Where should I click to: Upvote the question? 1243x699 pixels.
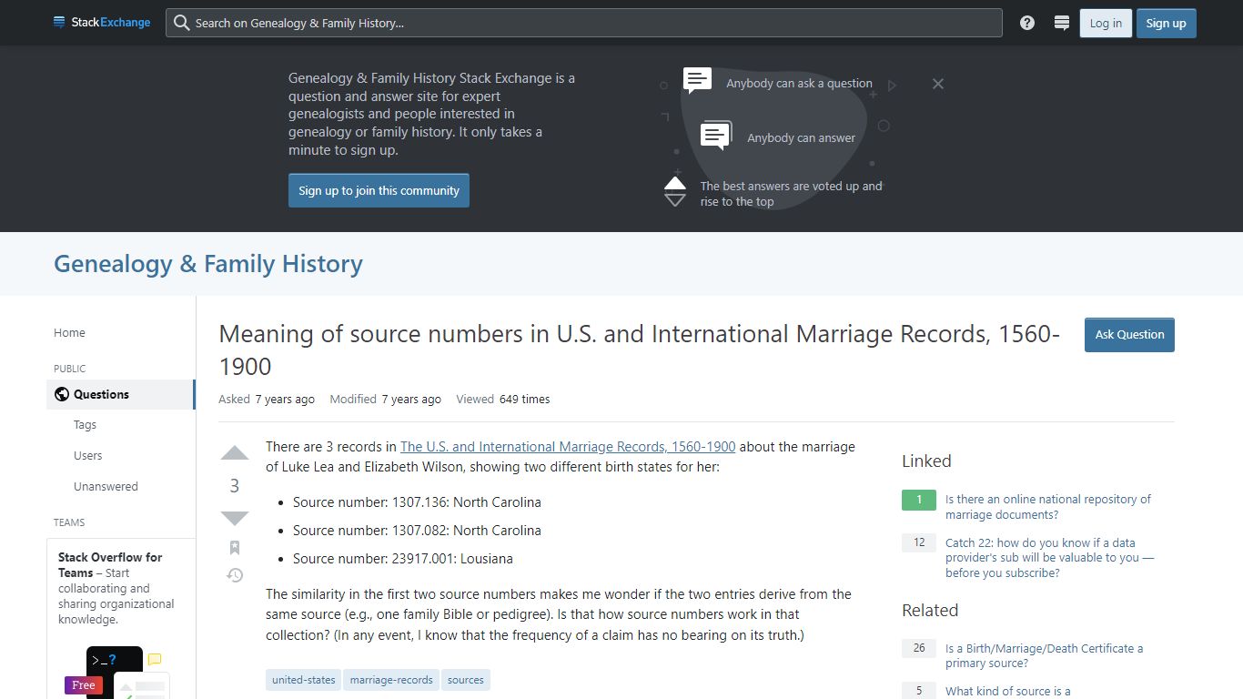[235, 453]
